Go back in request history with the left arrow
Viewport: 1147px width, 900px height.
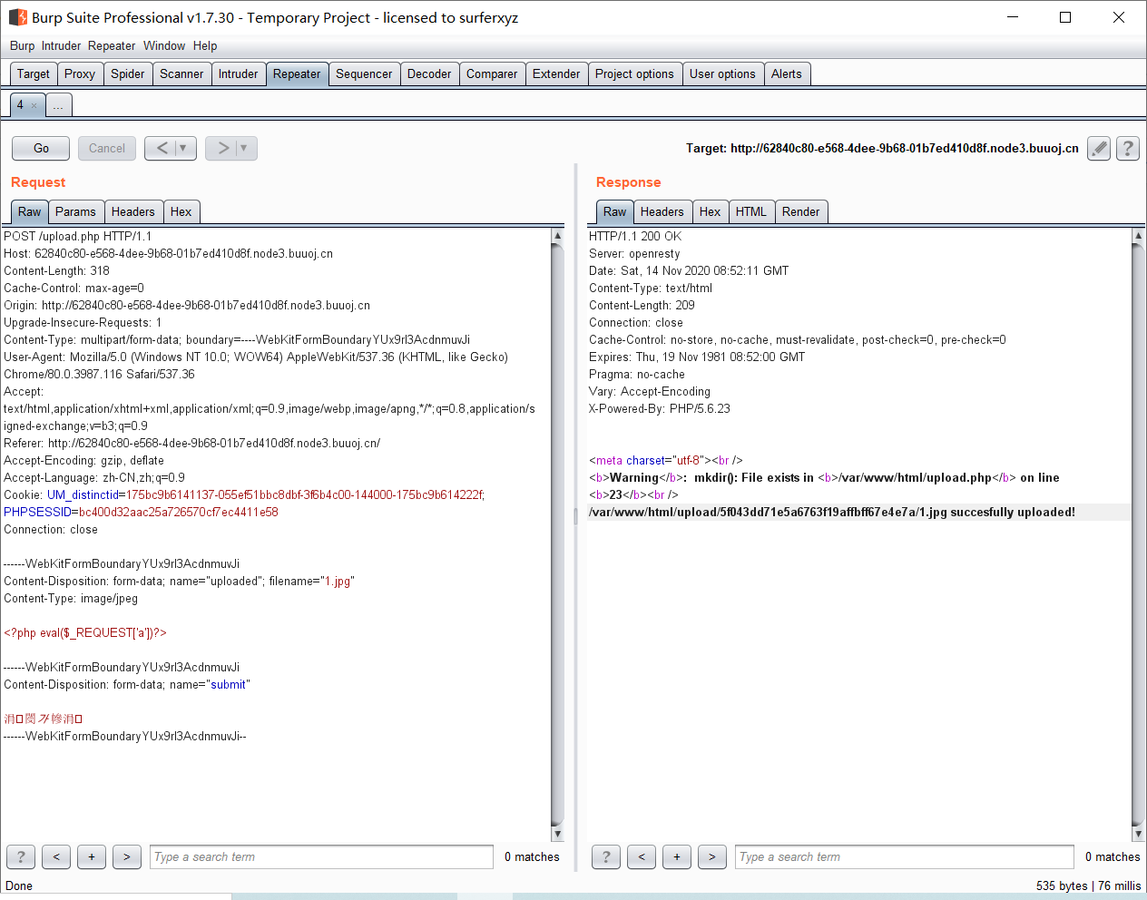162,148
